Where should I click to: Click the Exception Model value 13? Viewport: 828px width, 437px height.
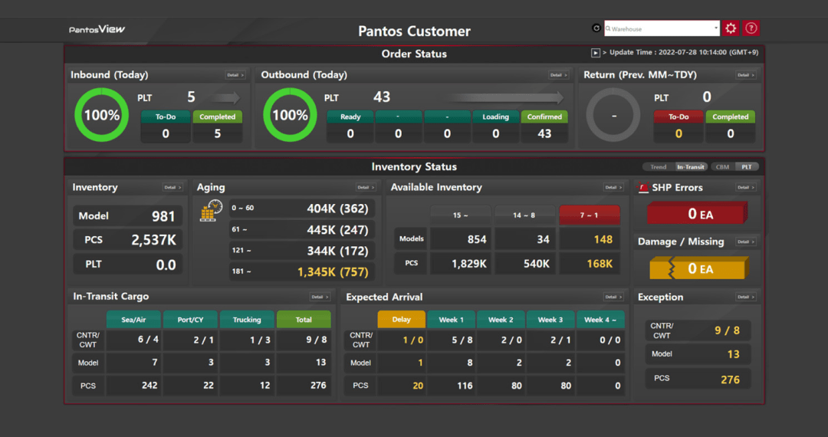[734, 354]
